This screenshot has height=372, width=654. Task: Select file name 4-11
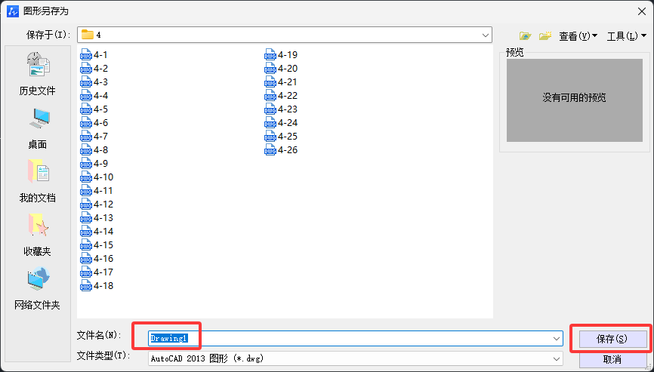pos(103,191)
